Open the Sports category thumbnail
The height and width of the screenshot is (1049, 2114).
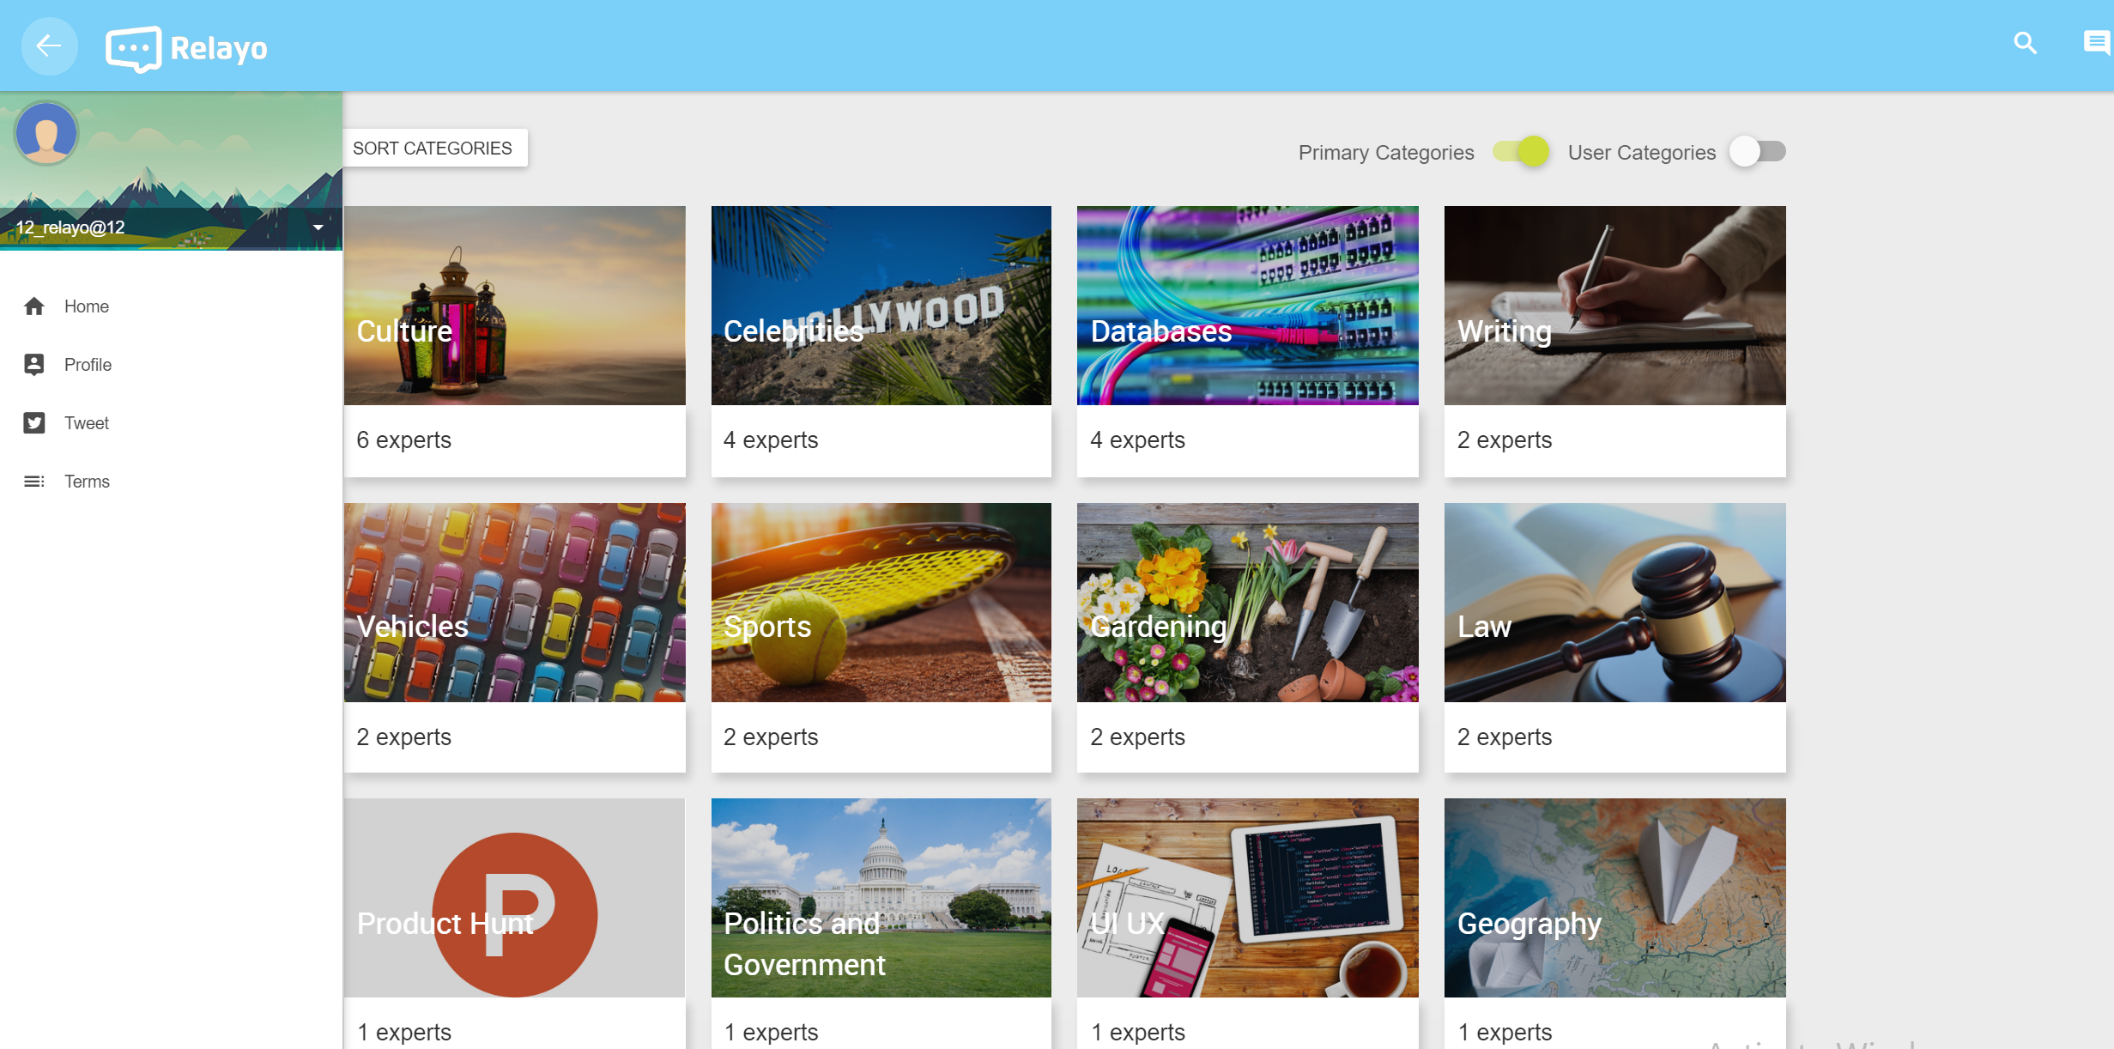click(881, 603)
